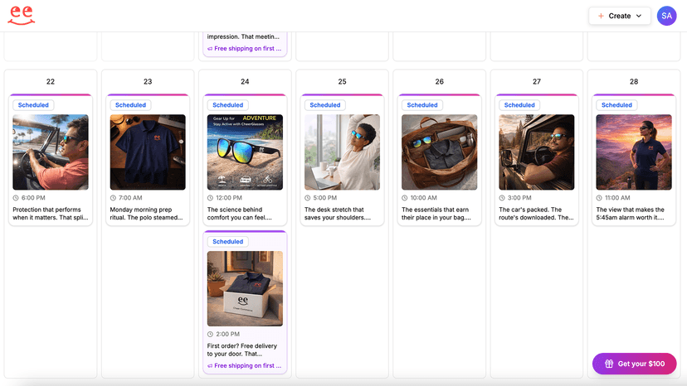687x386 pixels.
Task: Select day number 25
Action: [x=342, y=81]
